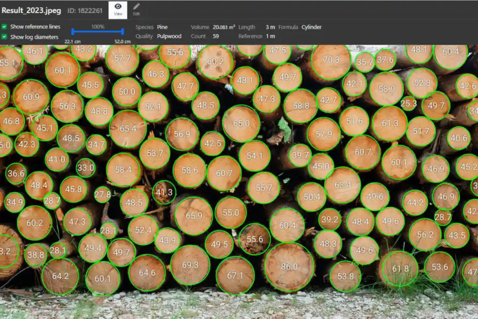Open Edit mode (pencil icon)
This screenshot has width=478, height=319.
136,10
